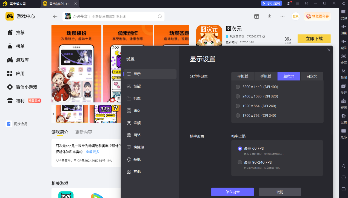Select 3200 x 1440 resolution option
The width and height of the screenshot is (348, 198).
click(238, 87)
